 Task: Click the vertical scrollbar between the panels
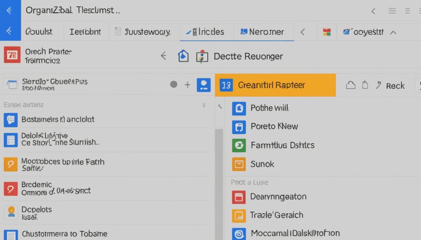click(219, 181)
